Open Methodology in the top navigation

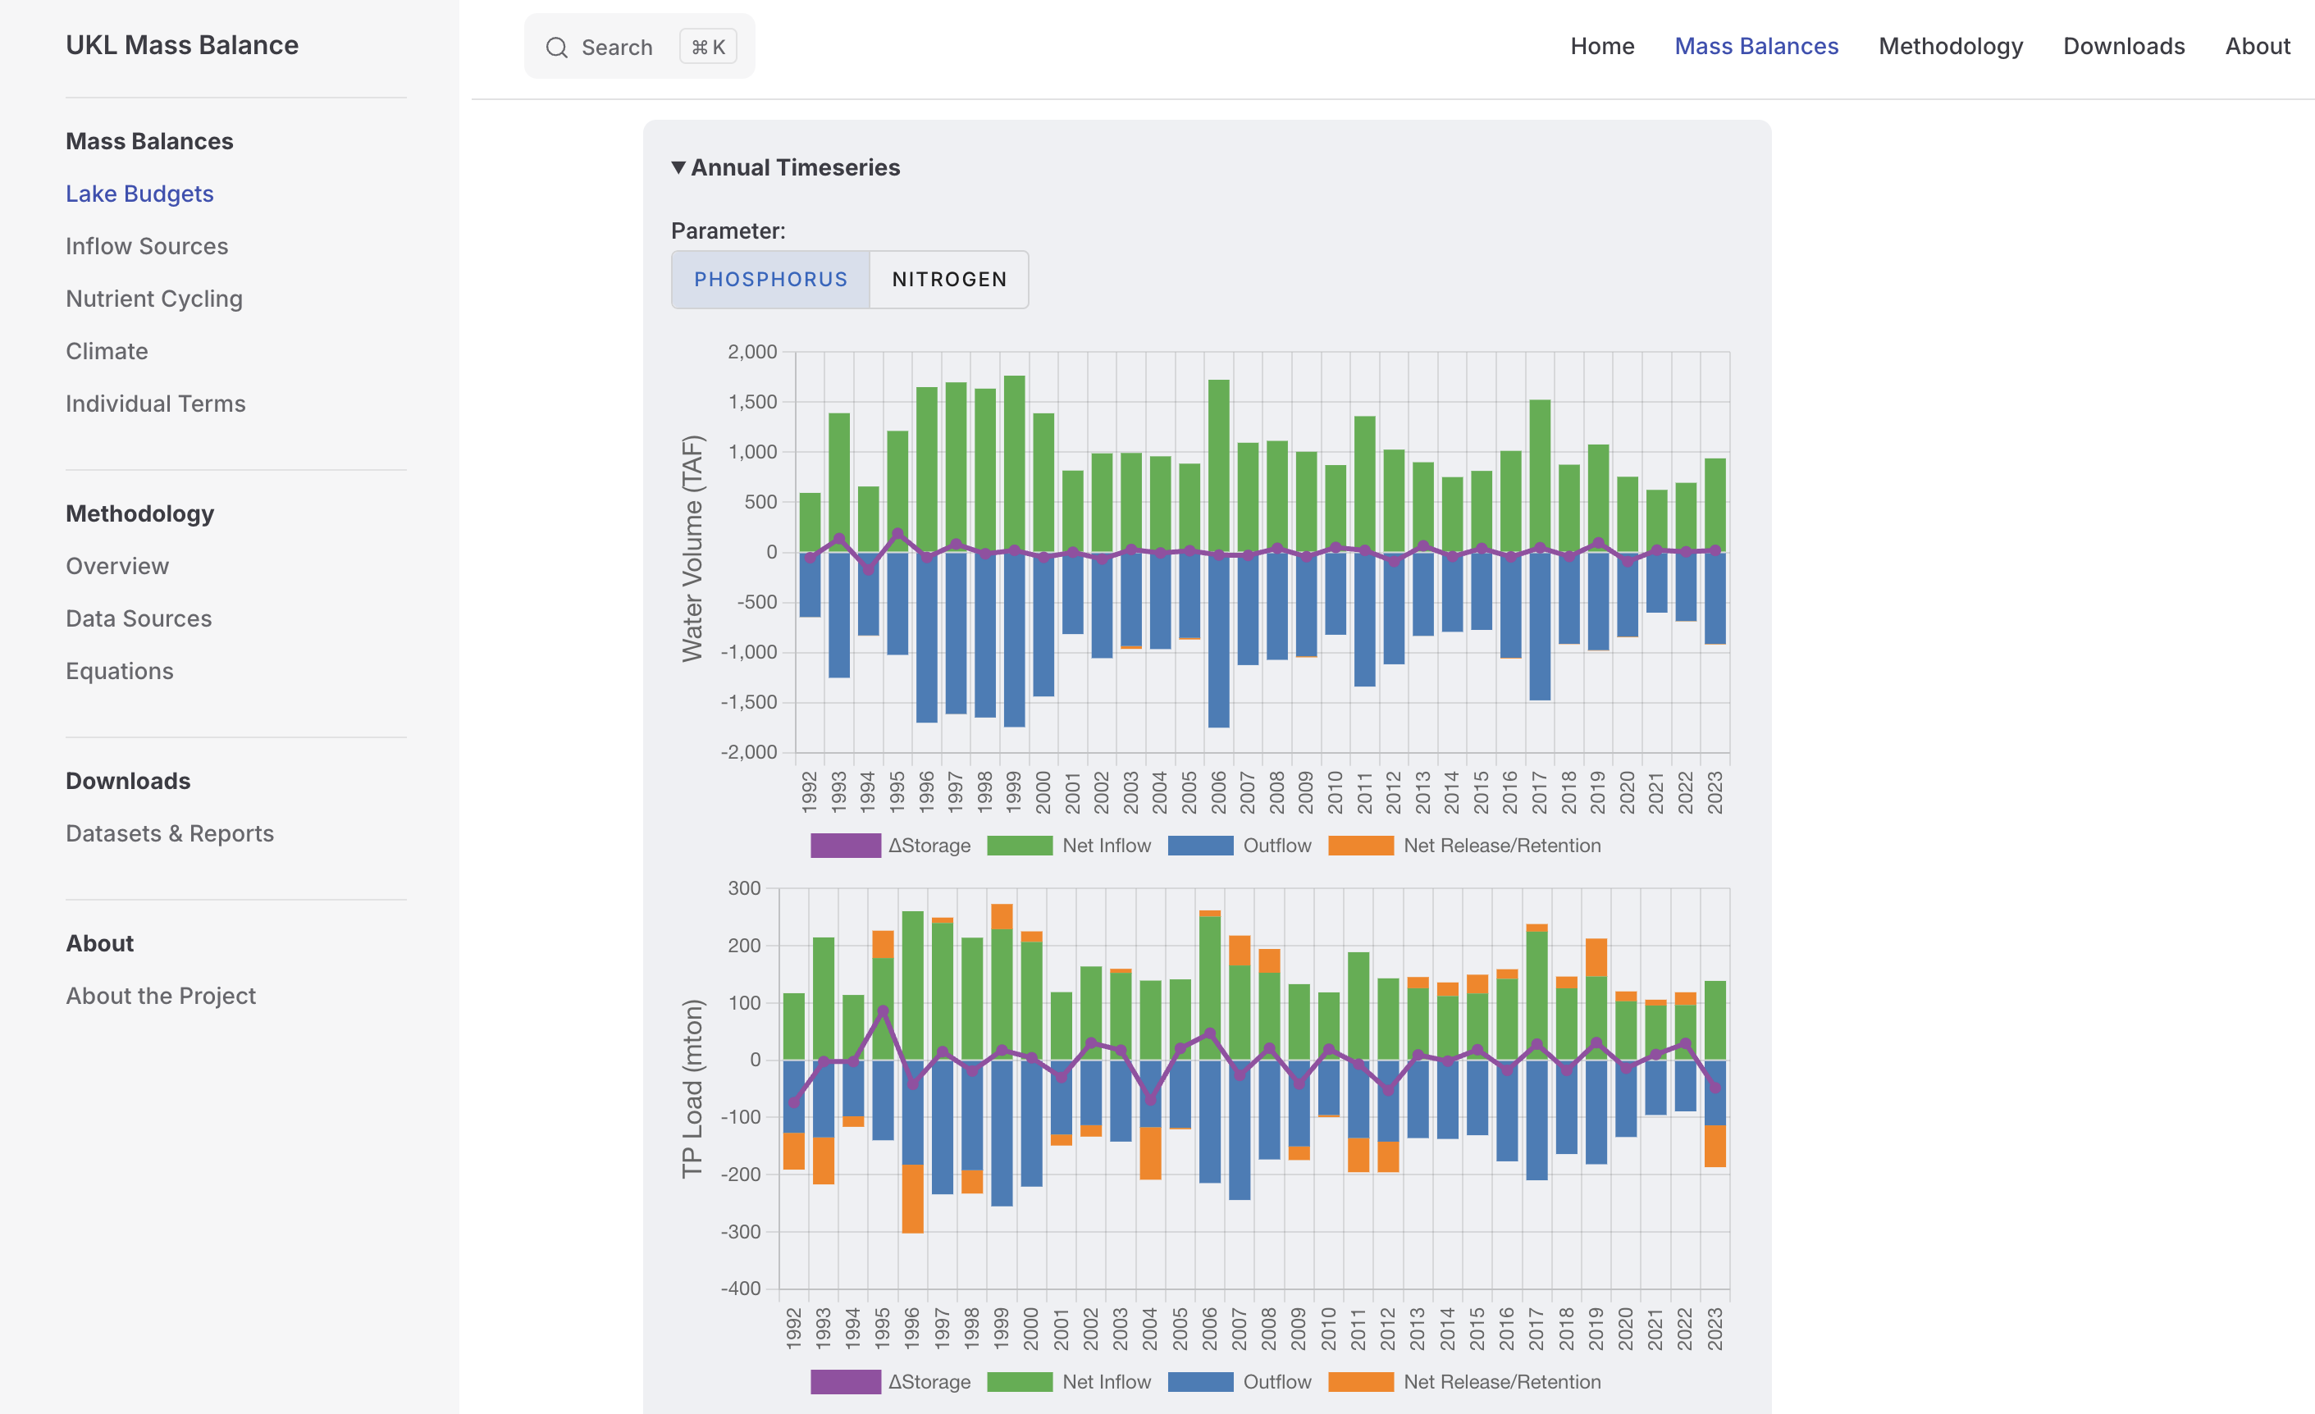1951,46
